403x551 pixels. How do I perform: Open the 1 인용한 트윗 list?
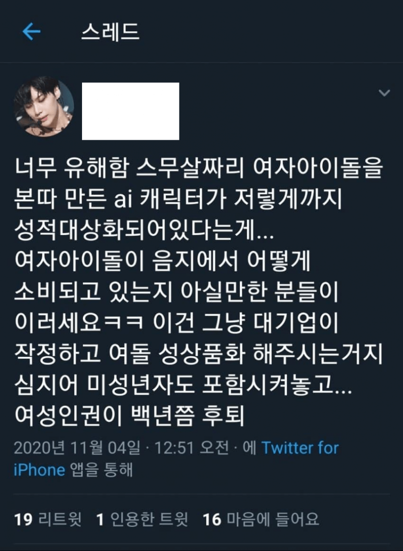[142, 519]
